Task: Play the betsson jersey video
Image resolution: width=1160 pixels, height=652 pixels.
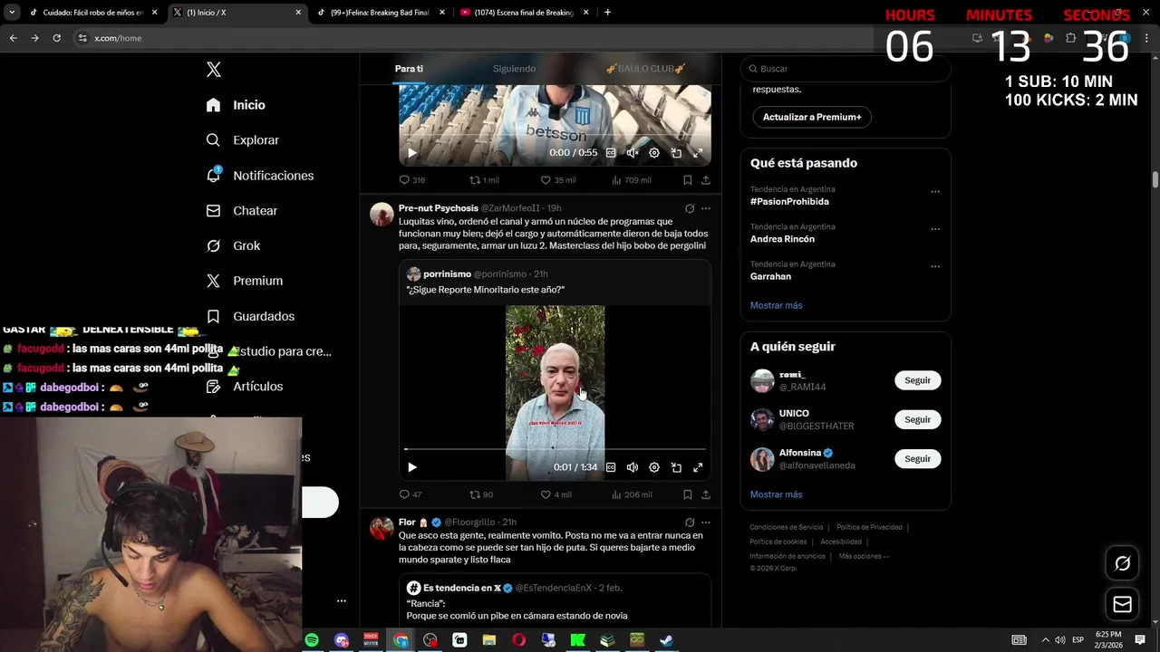Action: pos(411,153)
